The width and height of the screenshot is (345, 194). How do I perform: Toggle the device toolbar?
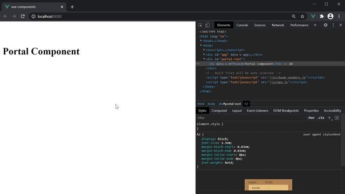[x=207, y=25]
